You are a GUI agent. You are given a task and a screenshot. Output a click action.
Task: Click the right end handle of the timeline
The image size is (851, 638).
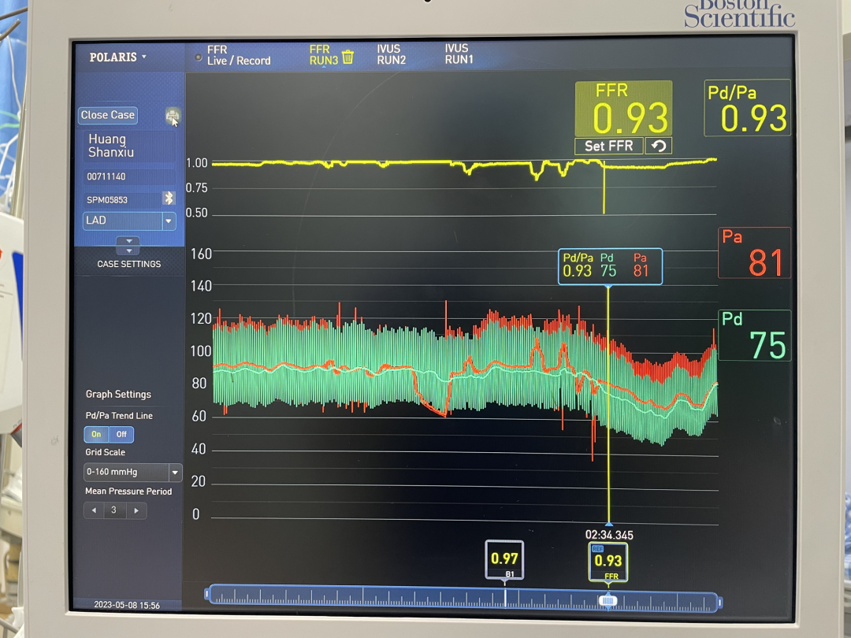719,603
